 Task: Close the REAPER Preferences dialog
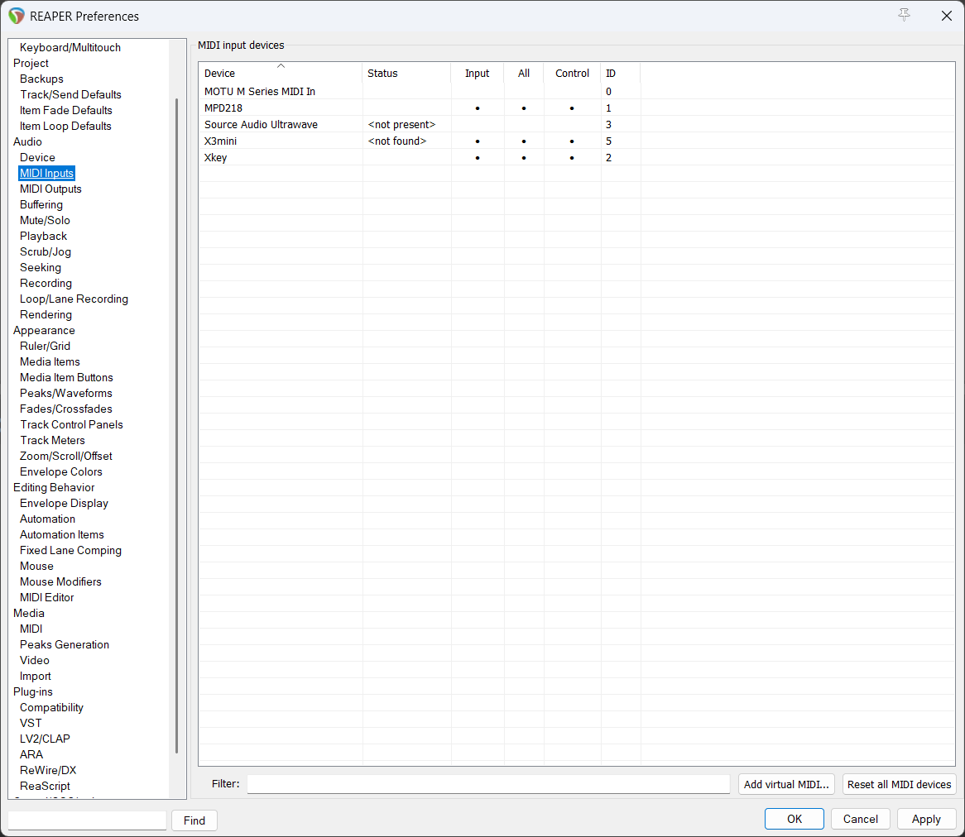click(x=947, y=16)
